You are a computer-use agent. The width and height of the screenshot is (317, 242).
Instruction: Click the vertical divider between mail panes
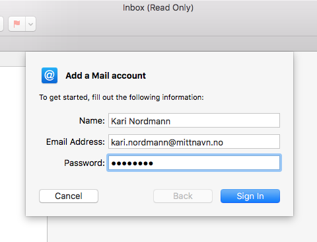(47, 229)
